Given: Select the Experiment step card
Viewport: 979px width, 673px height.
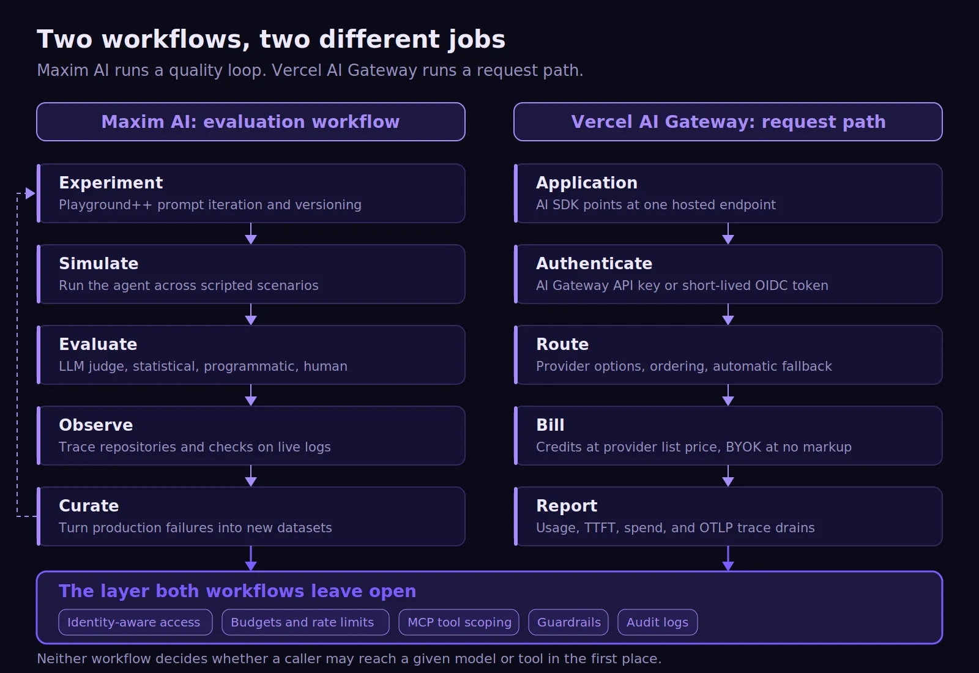Looking at the screenshot, I should [251, 193].
